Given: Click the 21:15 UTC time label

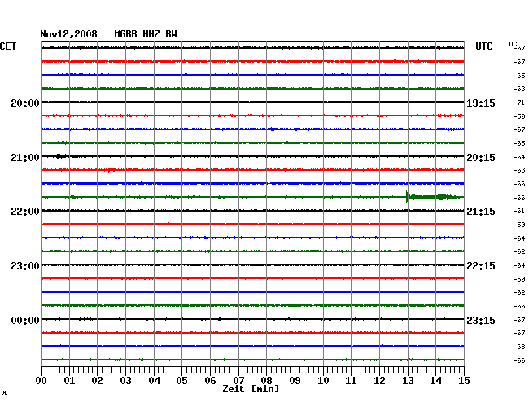Looking at the screenshot, I should [x=481, y=212].
